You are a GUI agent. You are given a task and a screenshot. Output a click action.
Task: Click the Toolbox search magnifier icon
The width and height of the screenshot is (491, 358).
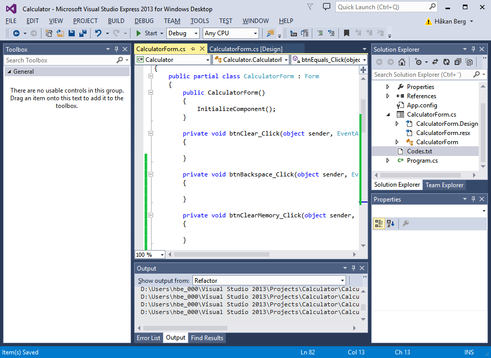pyautogui.click(x=119, y=60)
